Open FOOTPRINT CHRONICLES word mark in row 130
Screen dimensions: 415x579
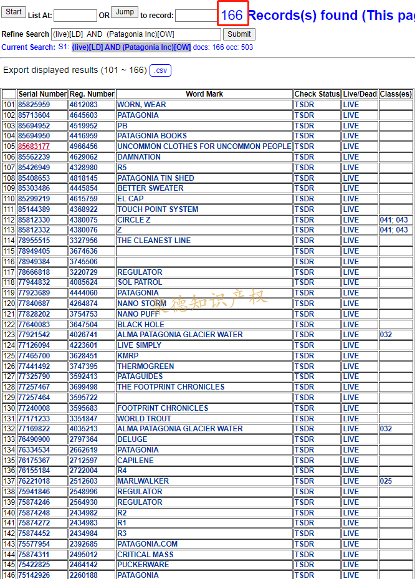pyautogui.click(x=163, y=408)
